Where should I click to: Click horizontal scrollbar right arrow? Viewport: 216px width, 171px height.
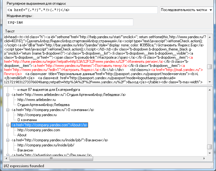point(204,158)
